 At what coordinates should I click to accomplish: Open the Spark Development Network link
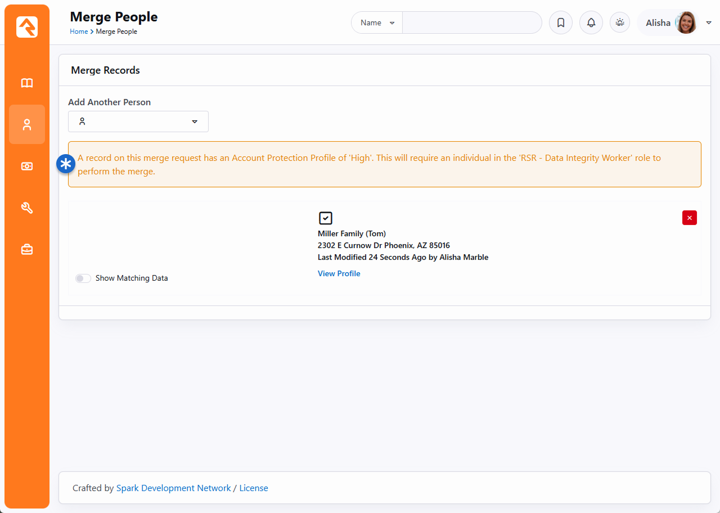[x=173, y=488]
